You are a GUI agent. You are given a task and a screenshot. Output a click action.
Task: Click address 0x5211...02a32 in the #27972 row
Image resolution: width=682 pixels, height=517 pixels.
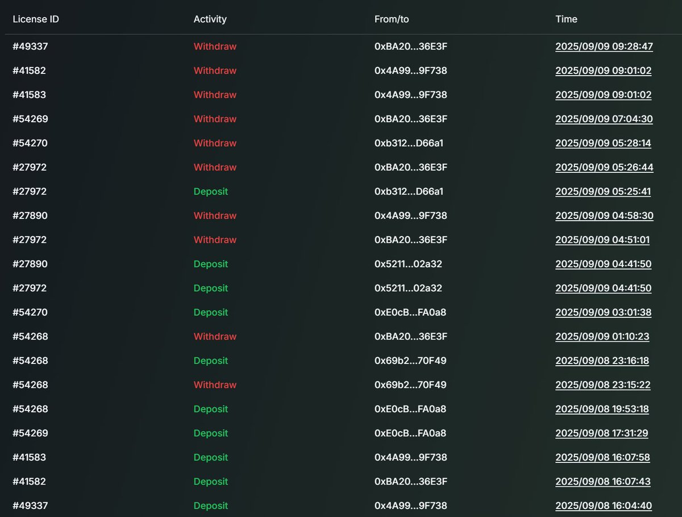(408, 288)
